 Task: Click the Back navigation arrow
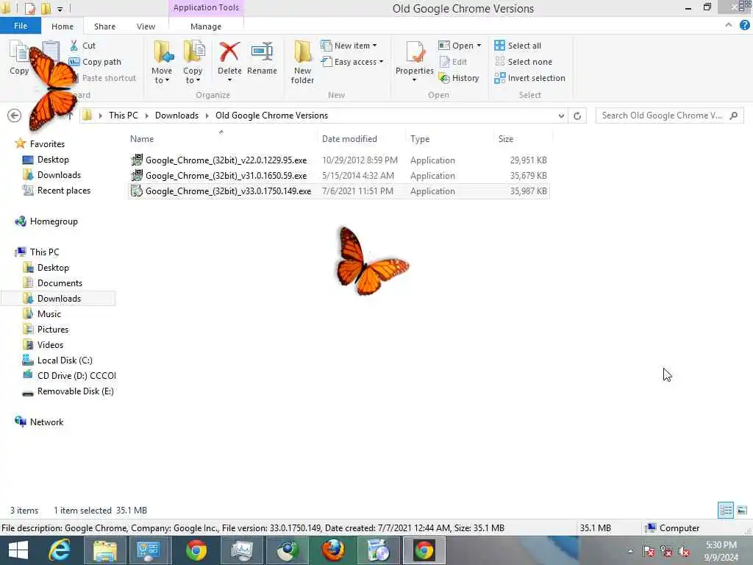pos(15,116)
